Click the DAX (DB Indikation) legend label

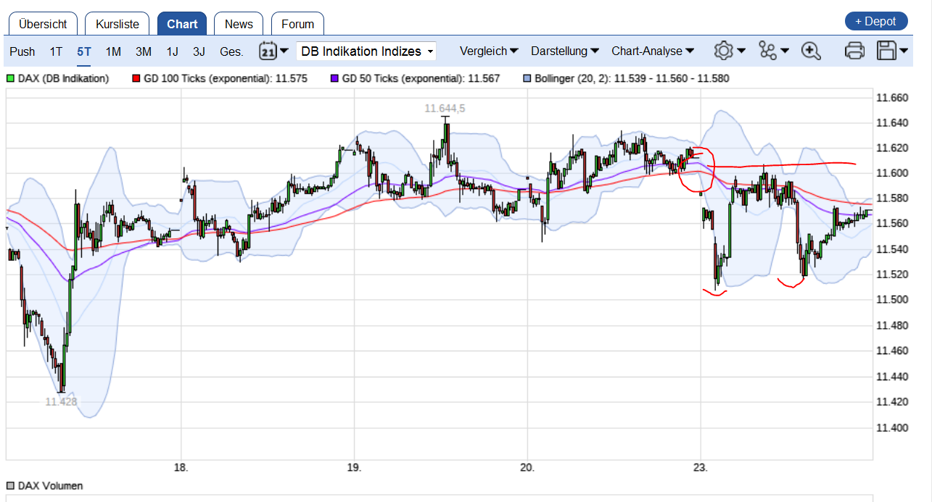(63, 78)
